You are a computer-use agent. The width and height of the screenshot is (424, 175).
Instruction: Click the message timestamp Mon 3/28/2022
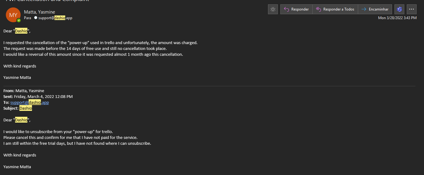[x=397, y=18]
